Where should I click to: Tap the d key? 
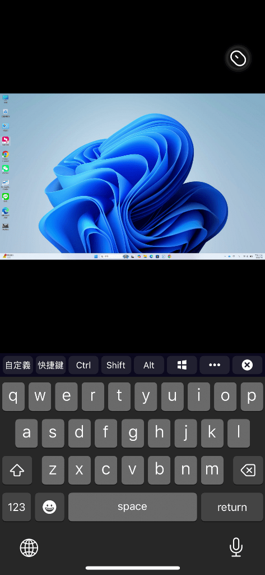80,433
